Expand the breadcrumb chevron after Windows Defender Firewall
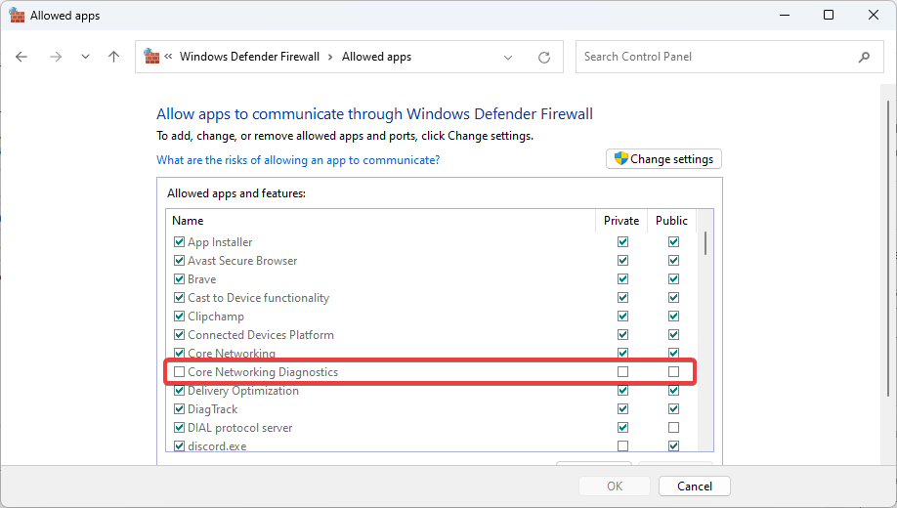Image resolution: width=897 pixels, height=508 pixels. coord(330,58)
